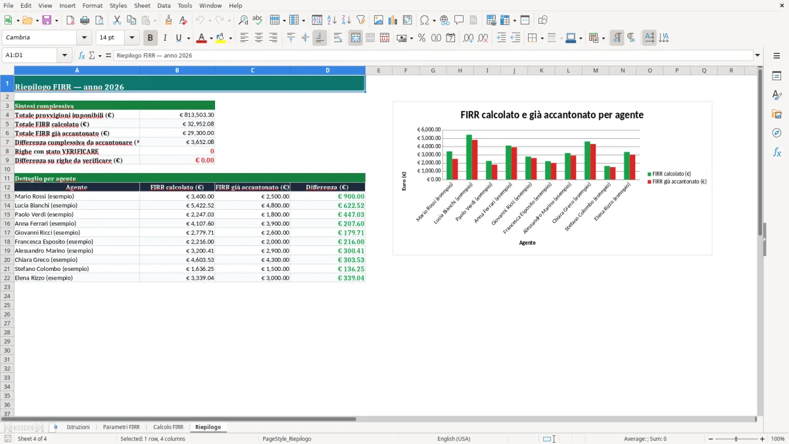Open the font size dropdown
Viewport: 789px width, 444px height.
[131, 37]
